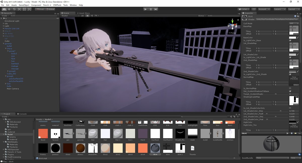Click the Step frame button
The width and height of the screenshot is (302, 163).
click(x=156, y=9)
